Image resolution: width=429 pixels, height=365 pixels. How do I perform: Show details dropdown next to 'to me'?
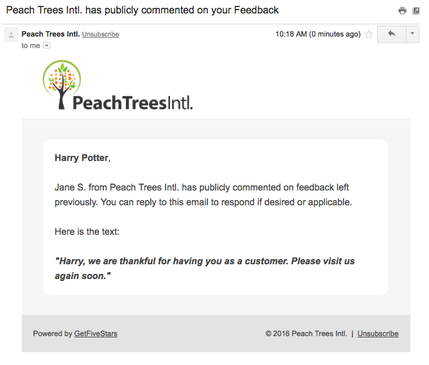pyautogui.click(x=47, y=46)
